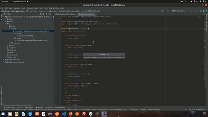
Task: Open IDE settings gear icon in toolbar
Action: click(x=203, y=11)
